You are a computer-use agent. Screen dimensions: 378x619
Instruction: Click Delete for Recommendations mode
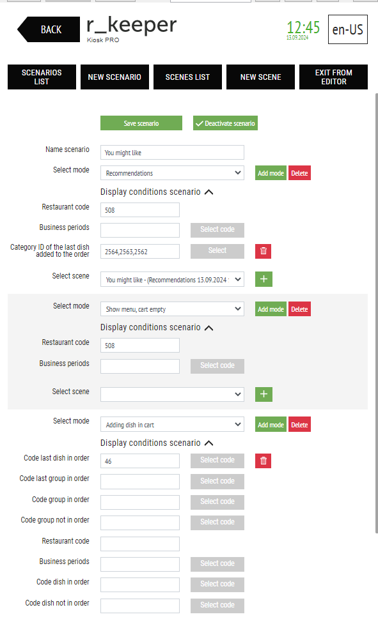click(x=299, y=173)
